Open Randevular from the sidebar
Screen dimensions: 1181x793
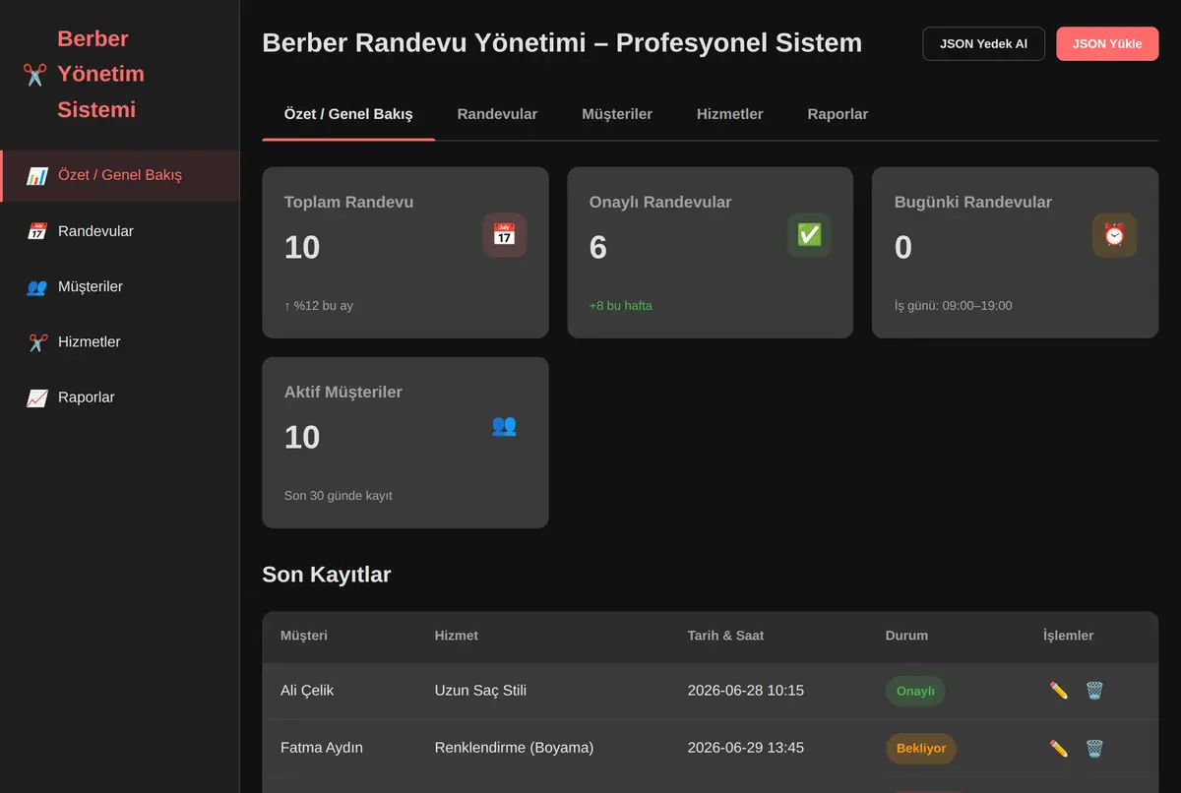(119, 231)
